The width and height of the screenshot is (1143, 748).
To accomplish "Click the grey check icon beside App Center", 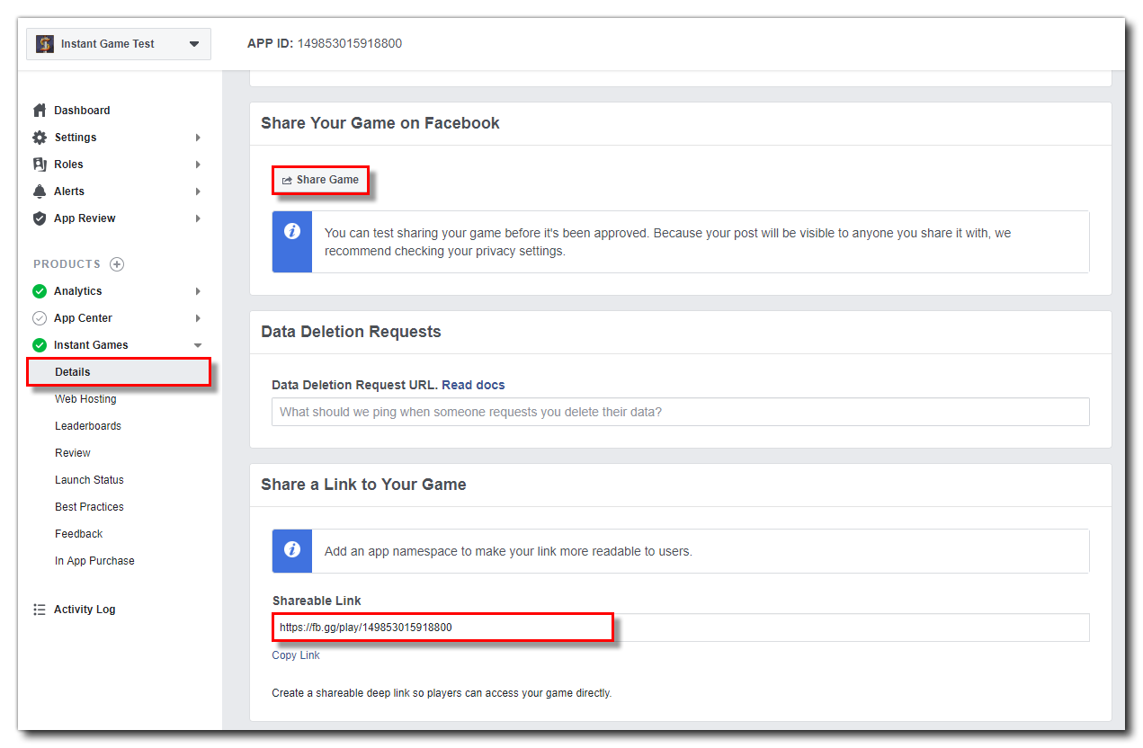I will click(x=40, y=318).
